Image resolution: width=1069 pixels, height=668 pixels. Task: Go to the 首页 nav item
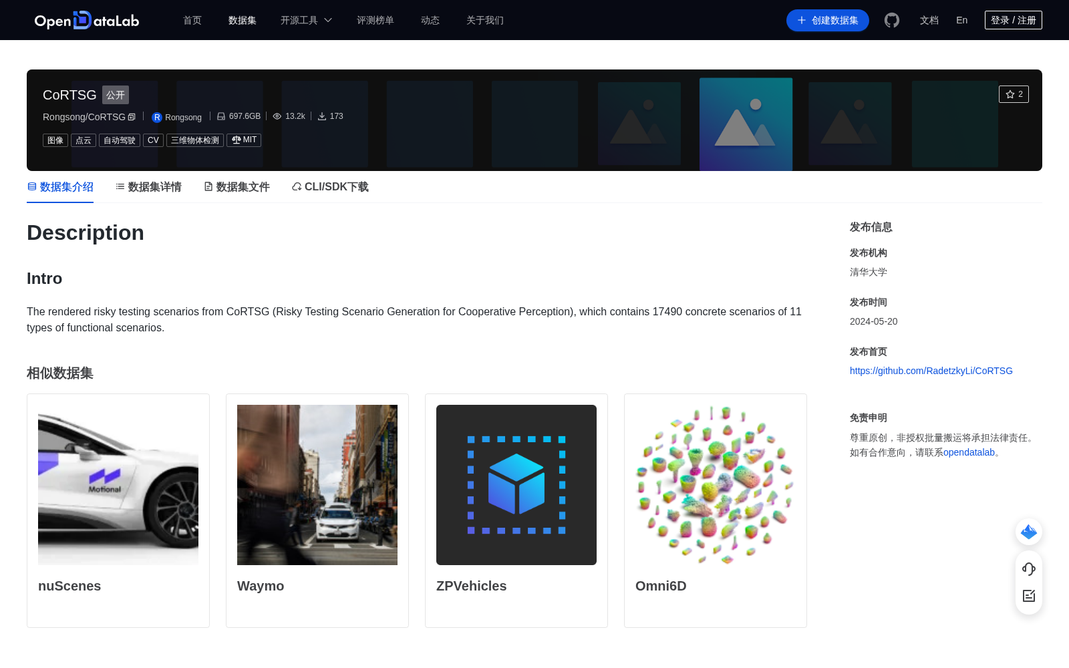tap(192, 20)
